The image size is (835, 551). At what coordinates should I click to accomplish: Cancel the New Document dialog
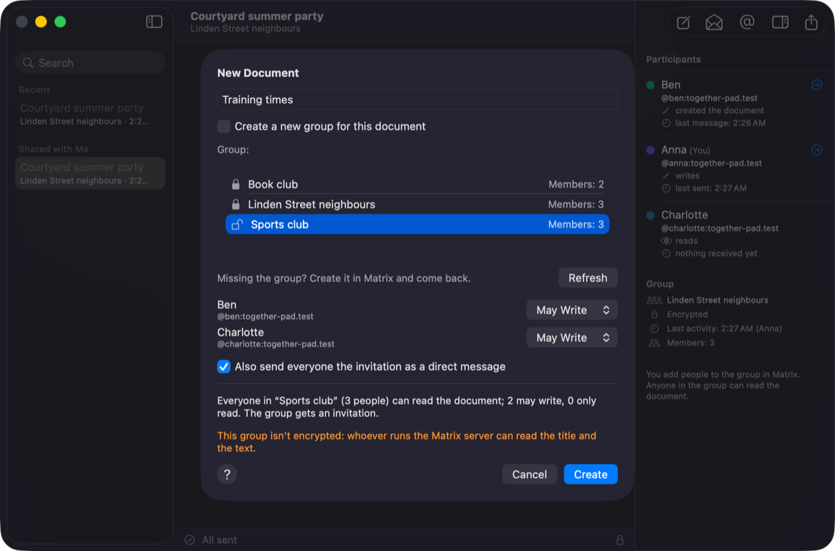530,475
